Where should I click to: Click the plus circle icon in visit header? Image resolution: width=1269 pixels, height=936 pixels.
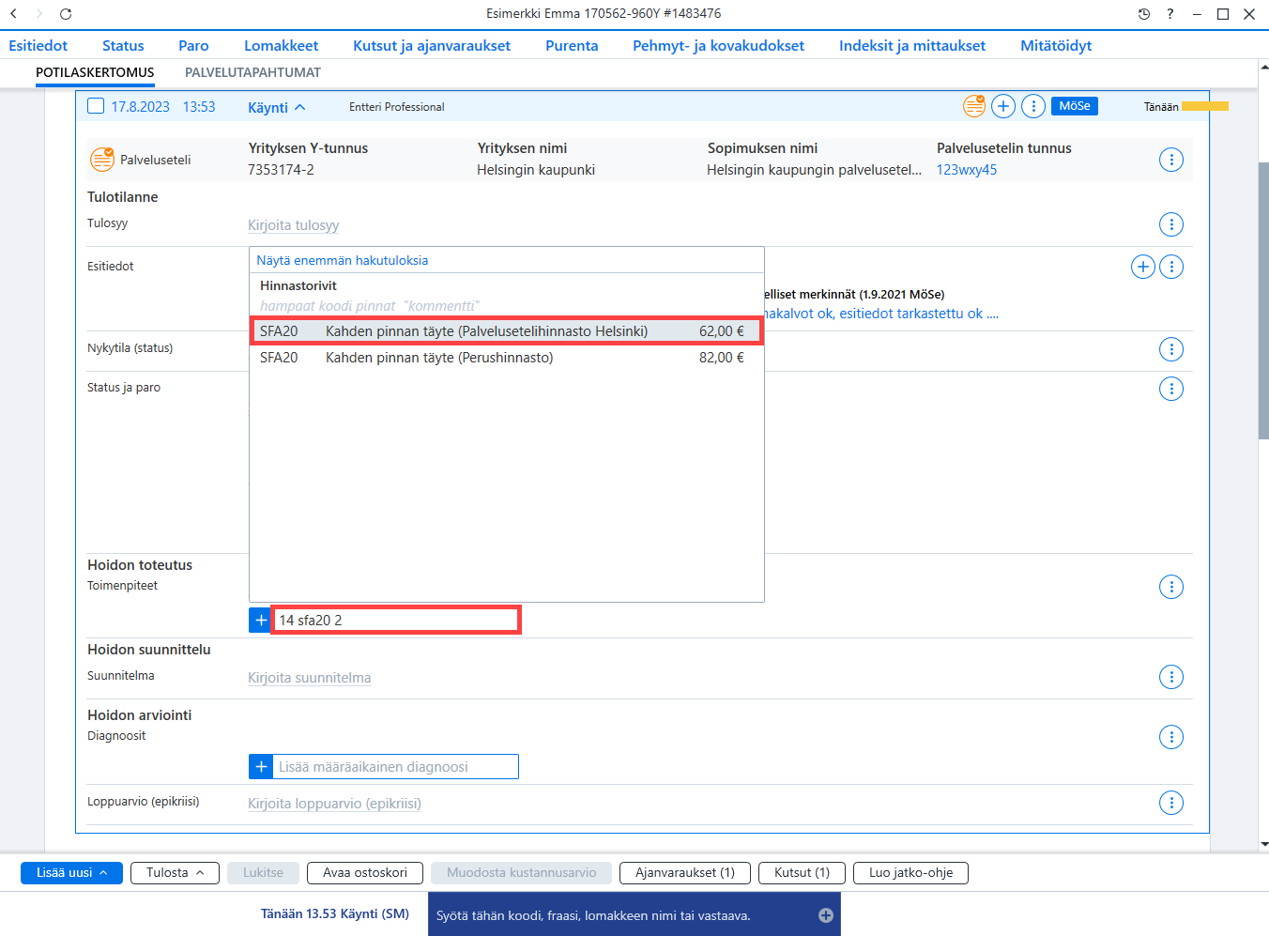point(1003,106)
